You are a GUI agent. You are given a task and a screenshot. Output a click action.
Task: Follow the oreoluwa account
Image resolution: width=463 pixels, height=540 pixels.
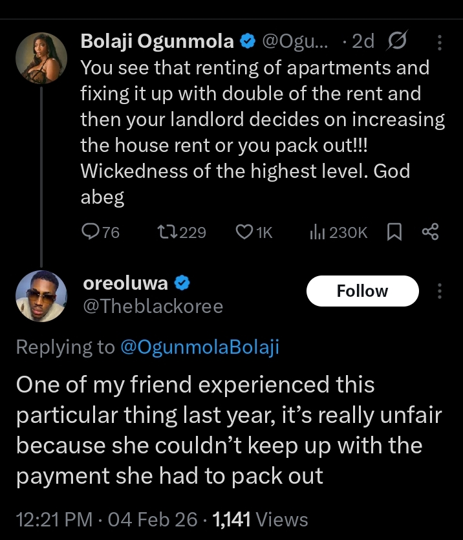(x=362, y=291)
